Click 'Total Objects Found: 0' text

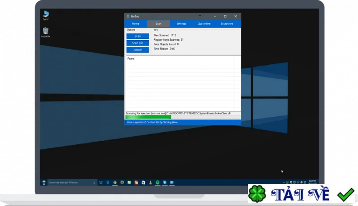[166, 44]
